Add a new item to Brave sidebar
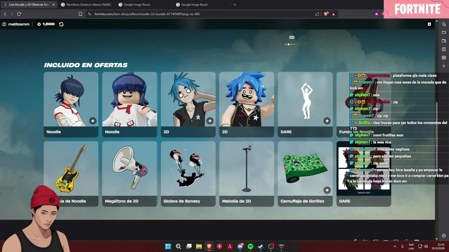Viewport: 449px width, 252px height. point(444,66)
